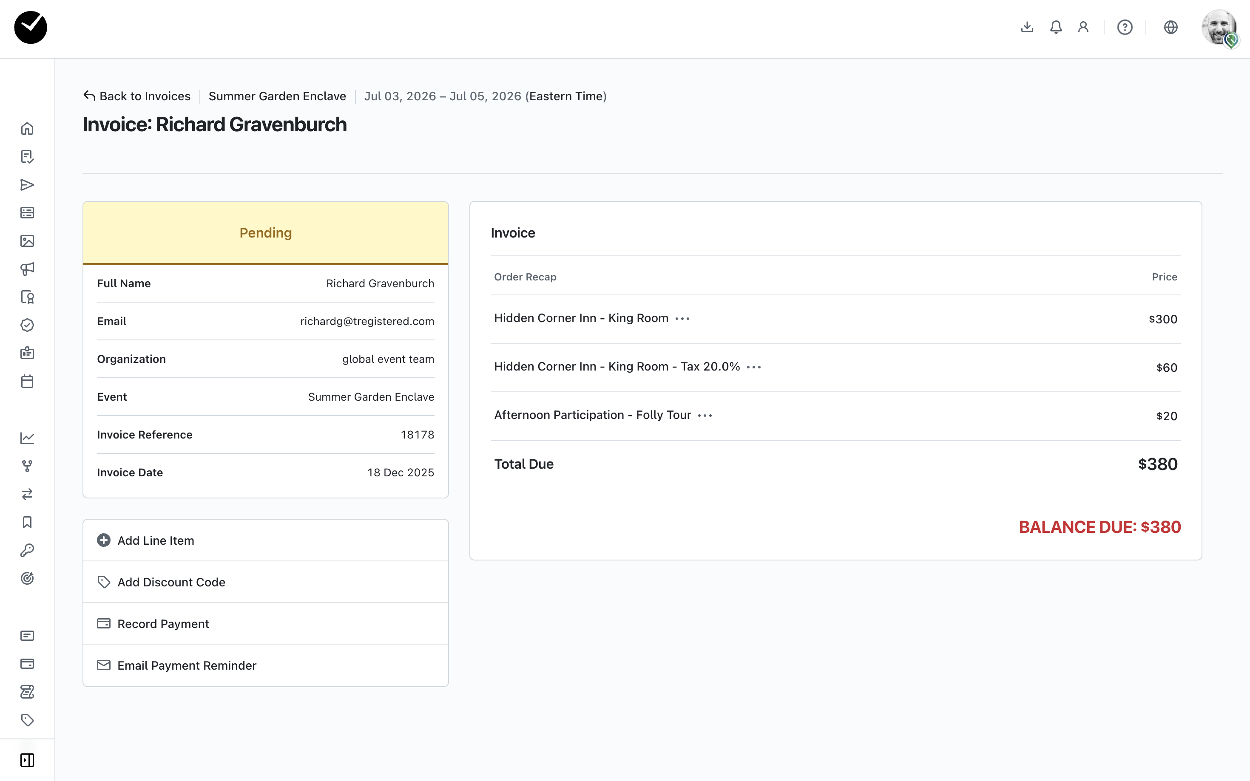This screenshot has height=781, width=1250.
Task: Open options for Folly Tour line item
Action: click(705, 416)
